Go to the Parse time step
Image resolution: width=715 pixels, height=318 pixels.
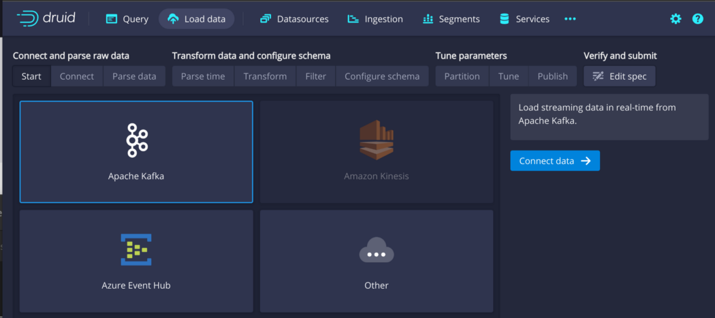[203, 76]
